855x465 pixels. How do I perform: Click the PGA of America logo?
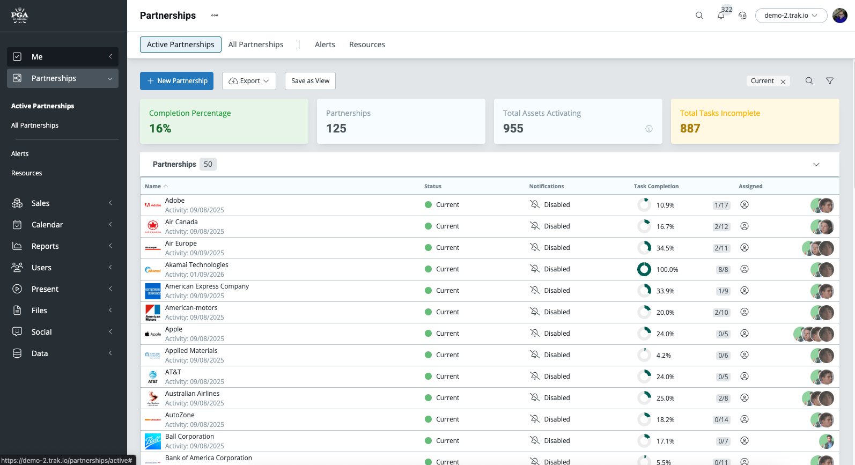click(20, 16)
